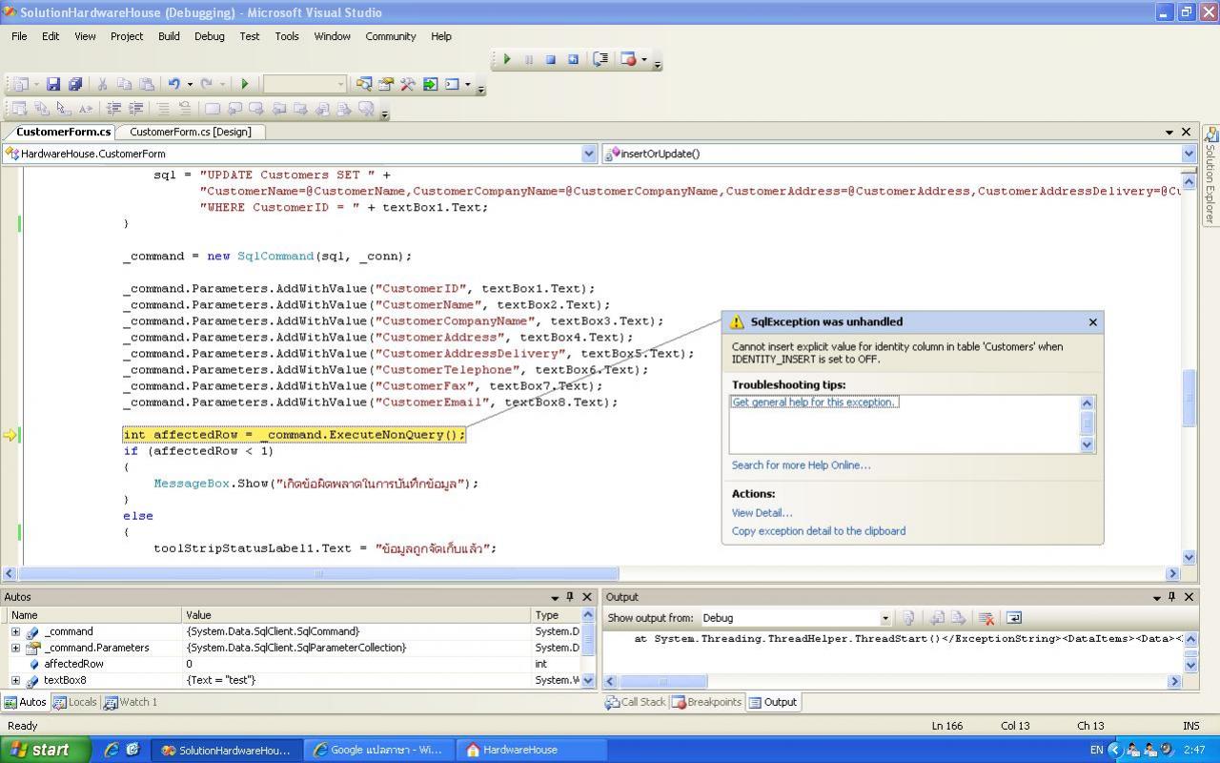
Task: Stop debugging with the square stop icon
Action: click(x=551, y=59)
